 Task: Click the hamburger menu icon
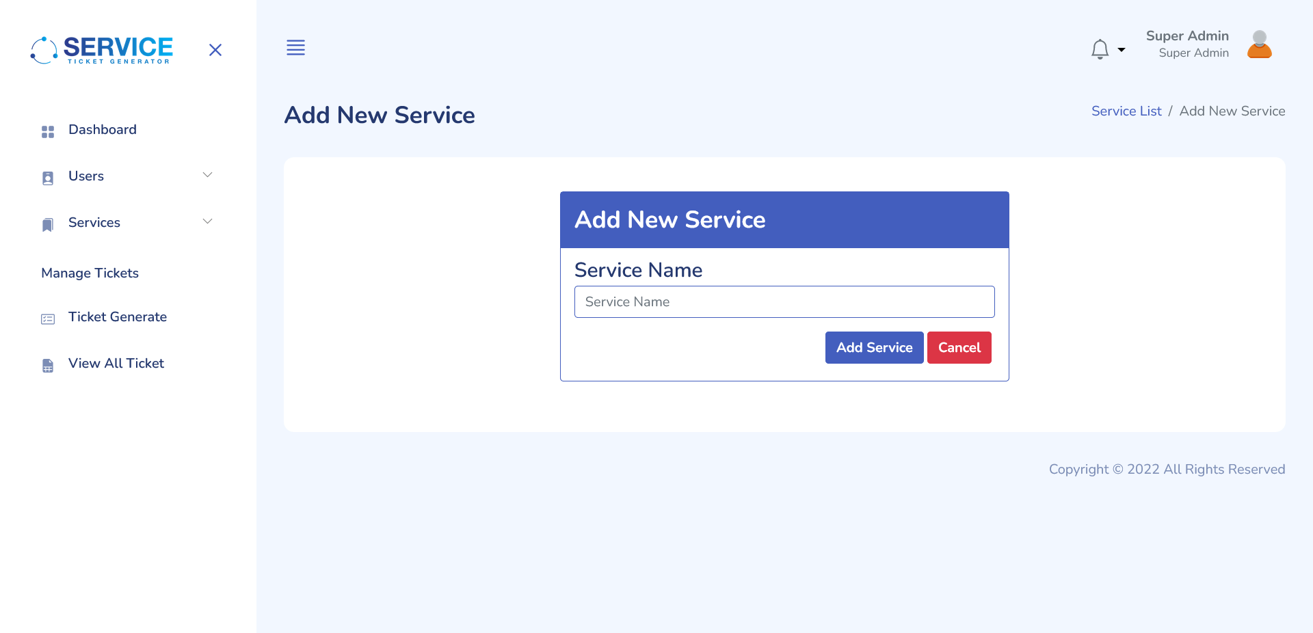click(x=295, y=47)
